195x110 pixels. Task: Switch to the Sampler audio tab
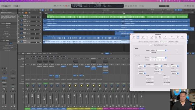point(151,42)
